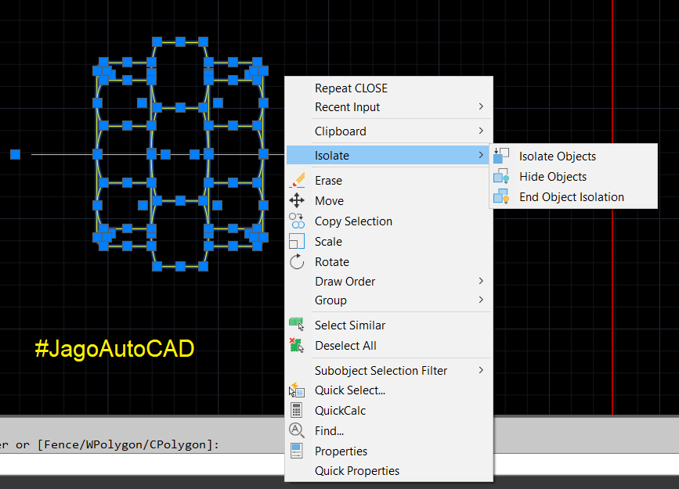Viewport: 679px width, 489px height.
Task: Select the Rotate tool icon
Action: pos(297,261)
